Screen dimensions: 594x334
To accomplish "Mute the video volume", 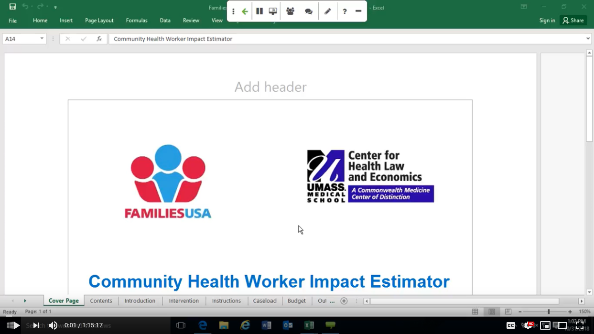I will click(x=53, y=325).
